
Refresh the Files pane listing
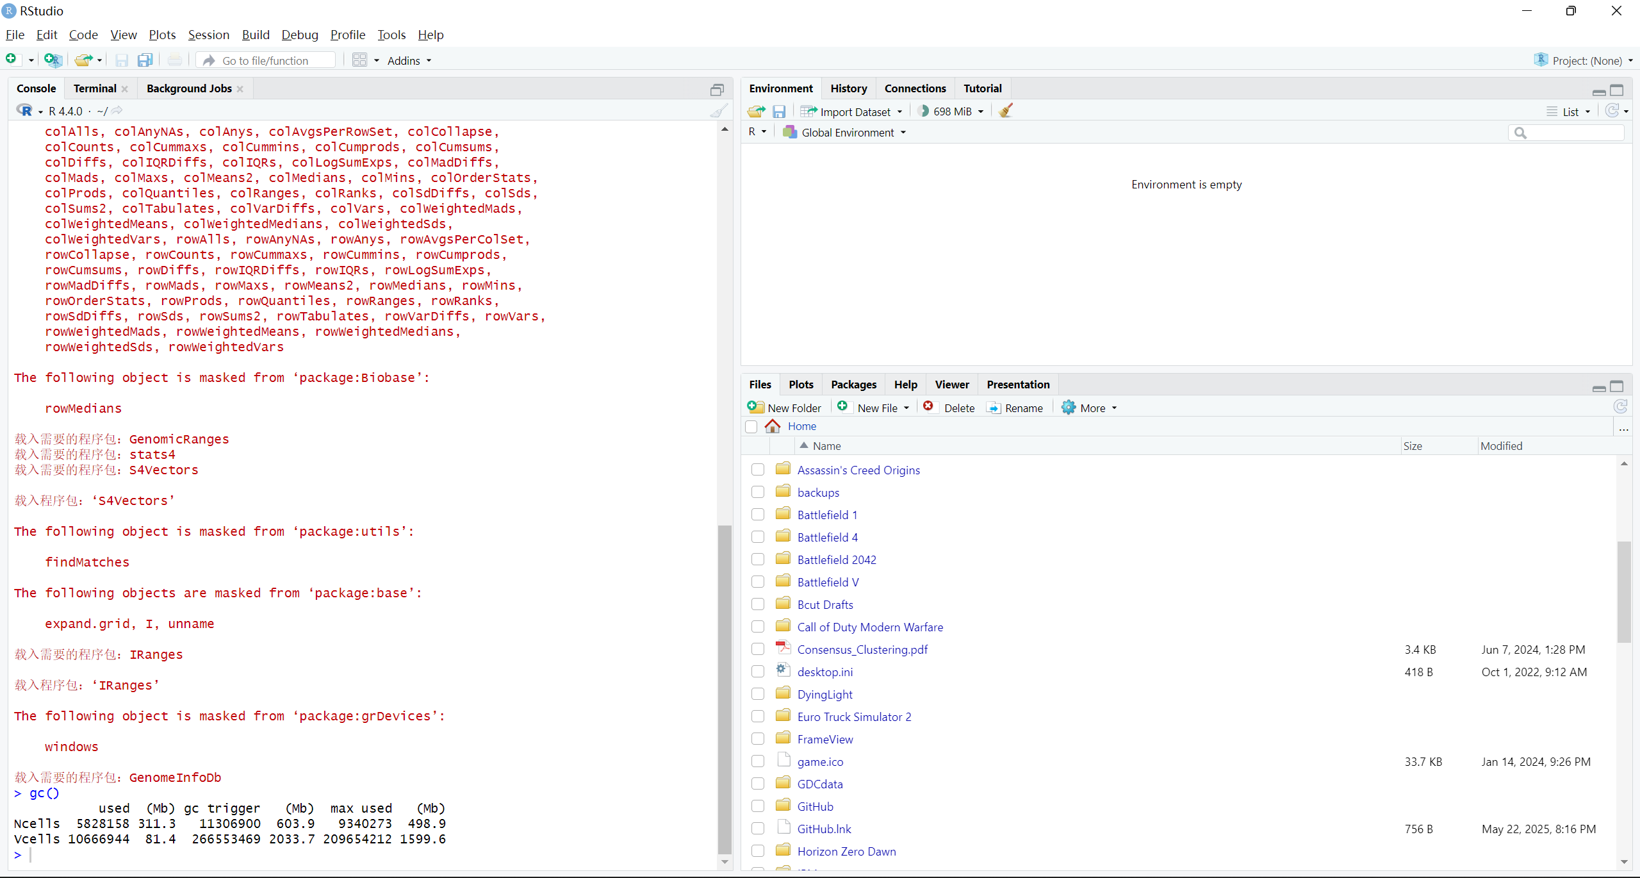click(1620, 407)
